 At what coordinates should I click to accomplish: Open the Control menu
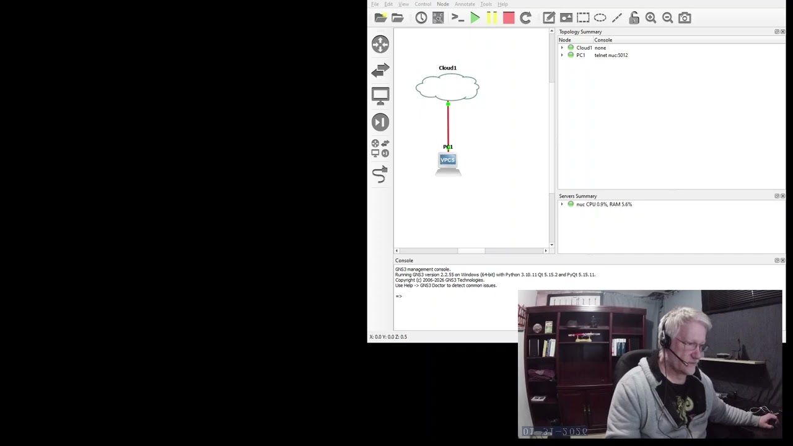[x=423, y=4]
